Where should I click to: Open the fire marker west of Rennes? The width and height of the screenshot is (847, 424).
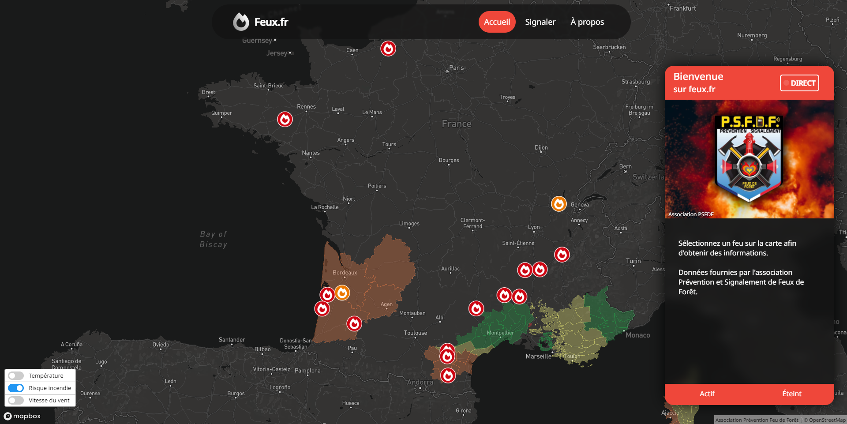pos(285,119)
